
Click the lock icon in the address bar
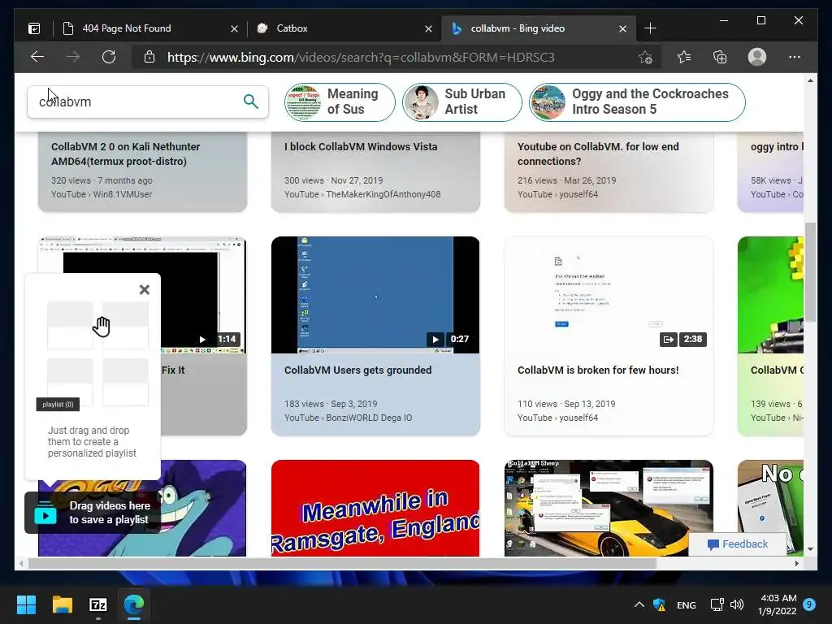pos(149,57)
